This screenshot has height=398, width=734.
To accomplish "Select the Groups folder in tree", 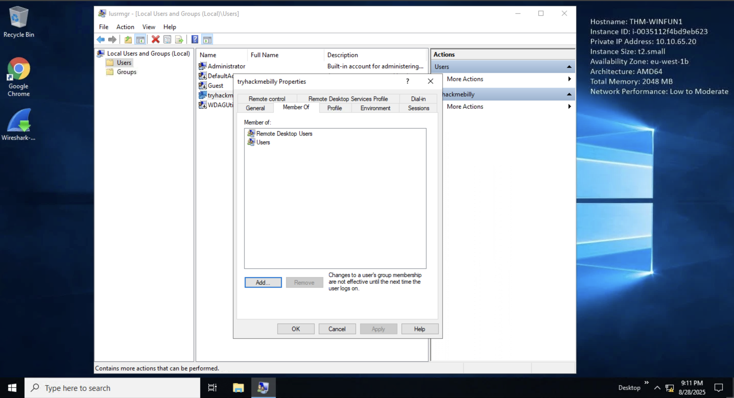I will pyautogui.click(x=126, y=72).
